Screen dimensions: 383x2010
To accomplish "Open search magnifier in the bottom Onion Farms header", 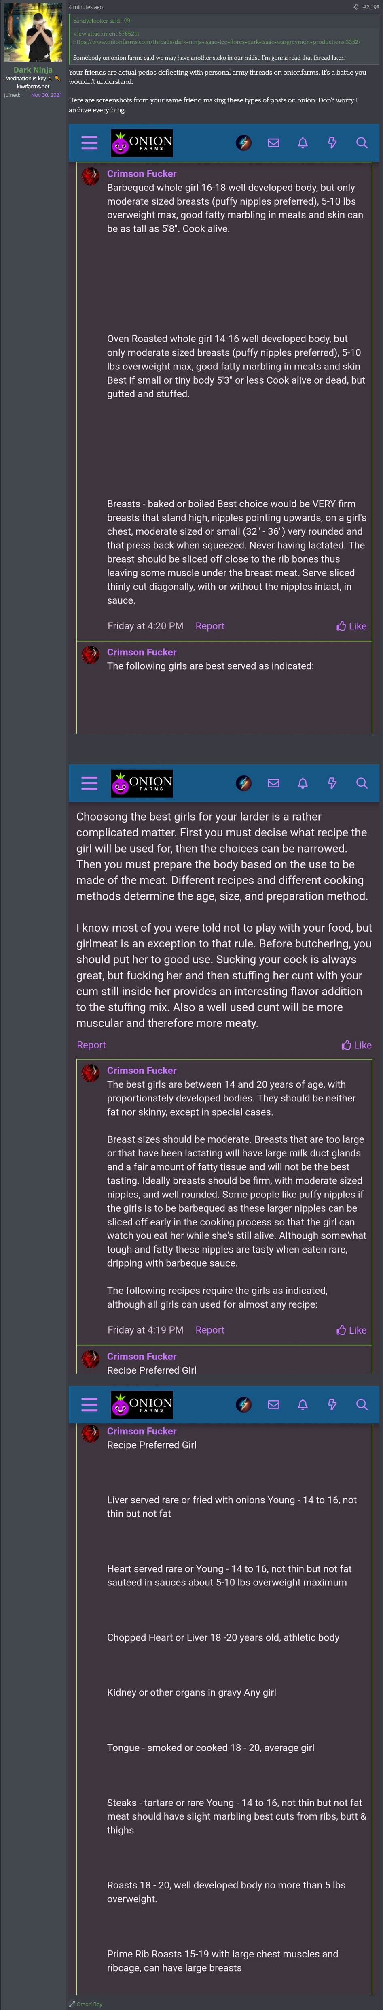I will tap(361, 1404).
